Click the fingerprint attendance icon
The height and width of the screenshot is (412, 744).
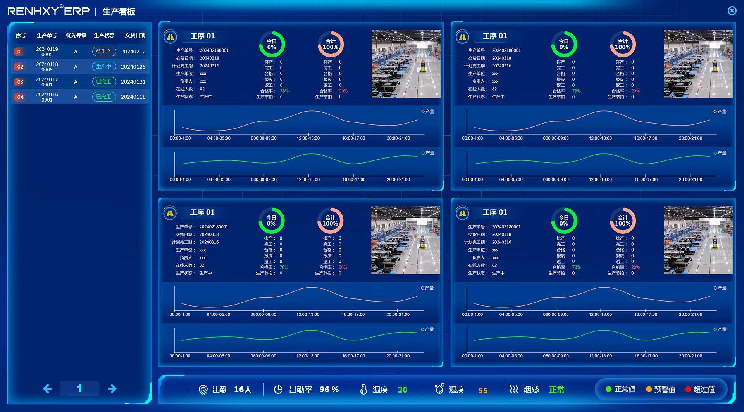(x=203, y=390)
